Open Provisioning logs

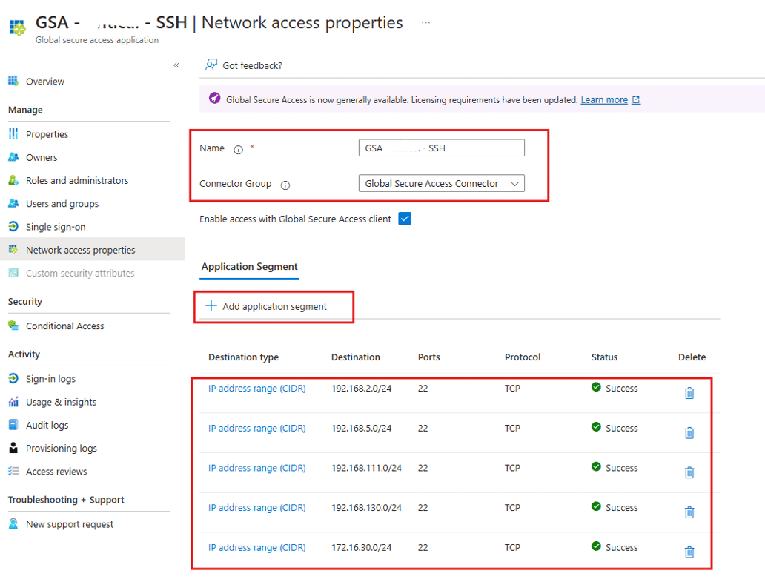[x=62, y=449]
